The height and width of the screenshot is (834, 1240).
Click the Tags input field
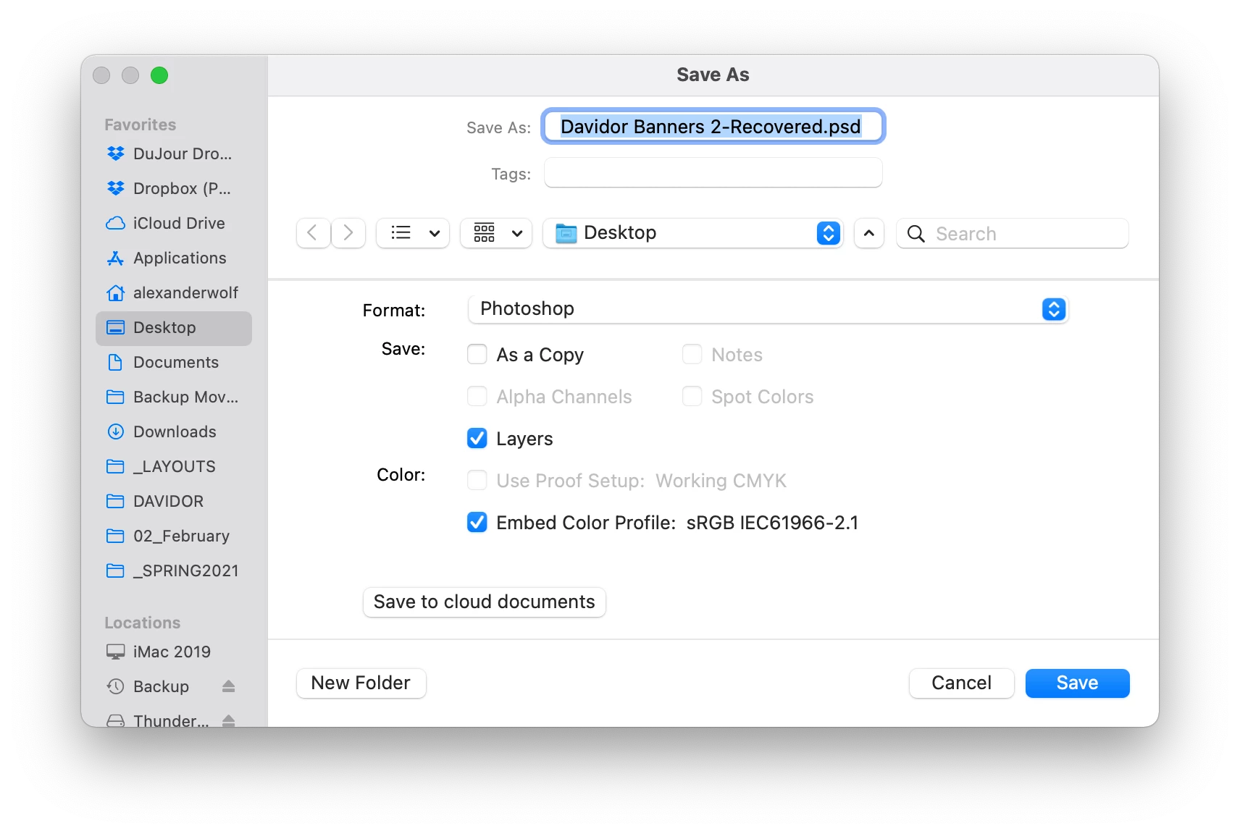713,173
